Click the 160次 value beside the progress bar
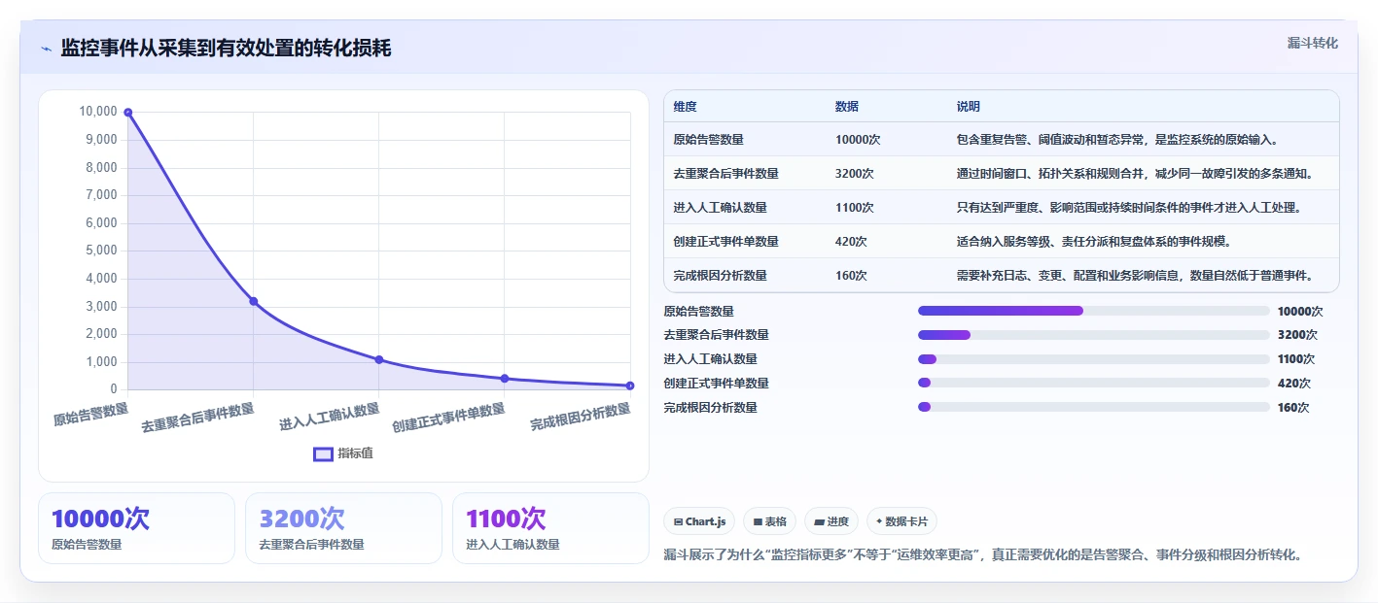This screenshot has width=1378, height=603. click(x=1294, y=408)
